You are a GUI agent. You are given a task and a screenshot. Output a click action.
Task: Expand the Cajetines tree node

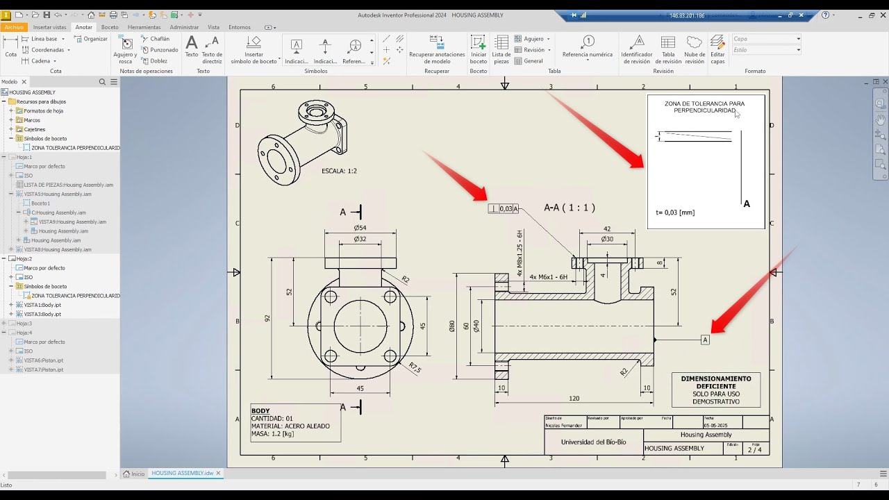(11, 129)
